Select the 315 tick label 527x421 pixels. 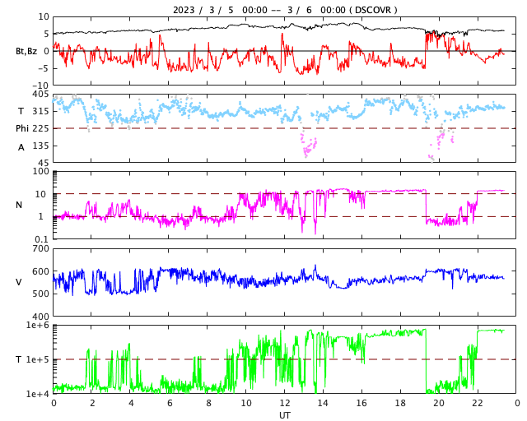40,111
